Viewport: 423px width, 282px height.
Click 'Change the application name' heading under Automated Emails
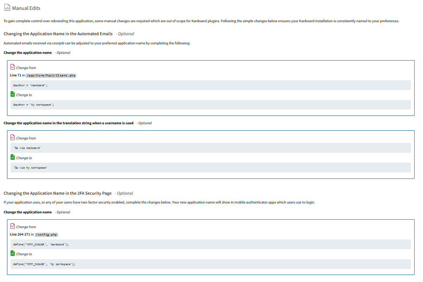[28, 53]
